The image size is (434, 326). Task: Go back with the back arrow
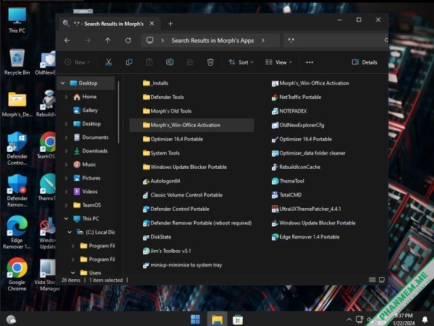pos(67,41)
